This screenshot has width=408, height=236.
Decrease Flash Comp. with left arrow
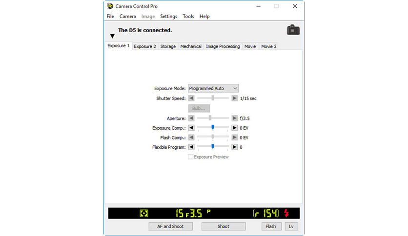[x=191, y=138]
